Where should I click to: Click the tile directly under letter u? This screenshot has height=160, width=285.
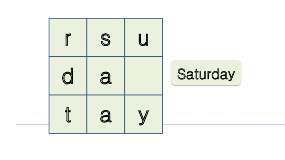pyautogui.click(x=144, y=76)
